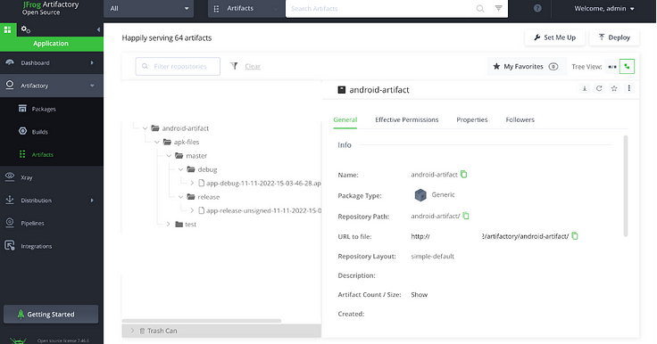Clear the repository filter

[x=253, y=66]
